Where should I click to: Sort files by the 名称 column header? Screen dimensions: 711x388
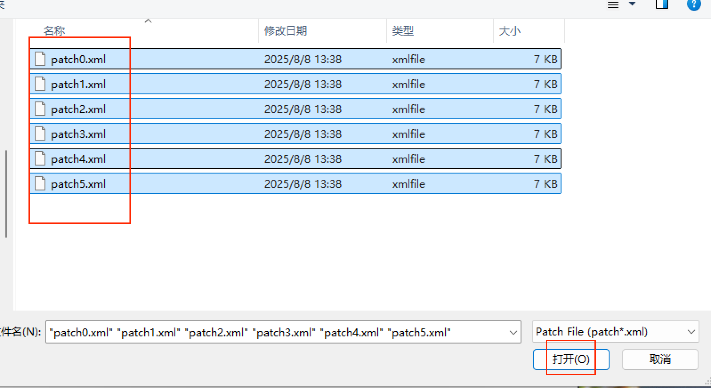pos(54,31)
